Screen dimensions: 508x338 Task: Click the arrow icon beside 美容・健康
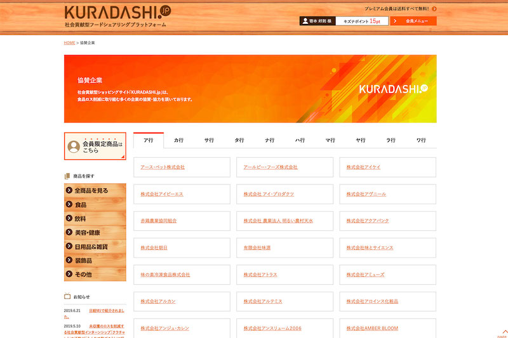pyautogui.click(x=69, y=232)
